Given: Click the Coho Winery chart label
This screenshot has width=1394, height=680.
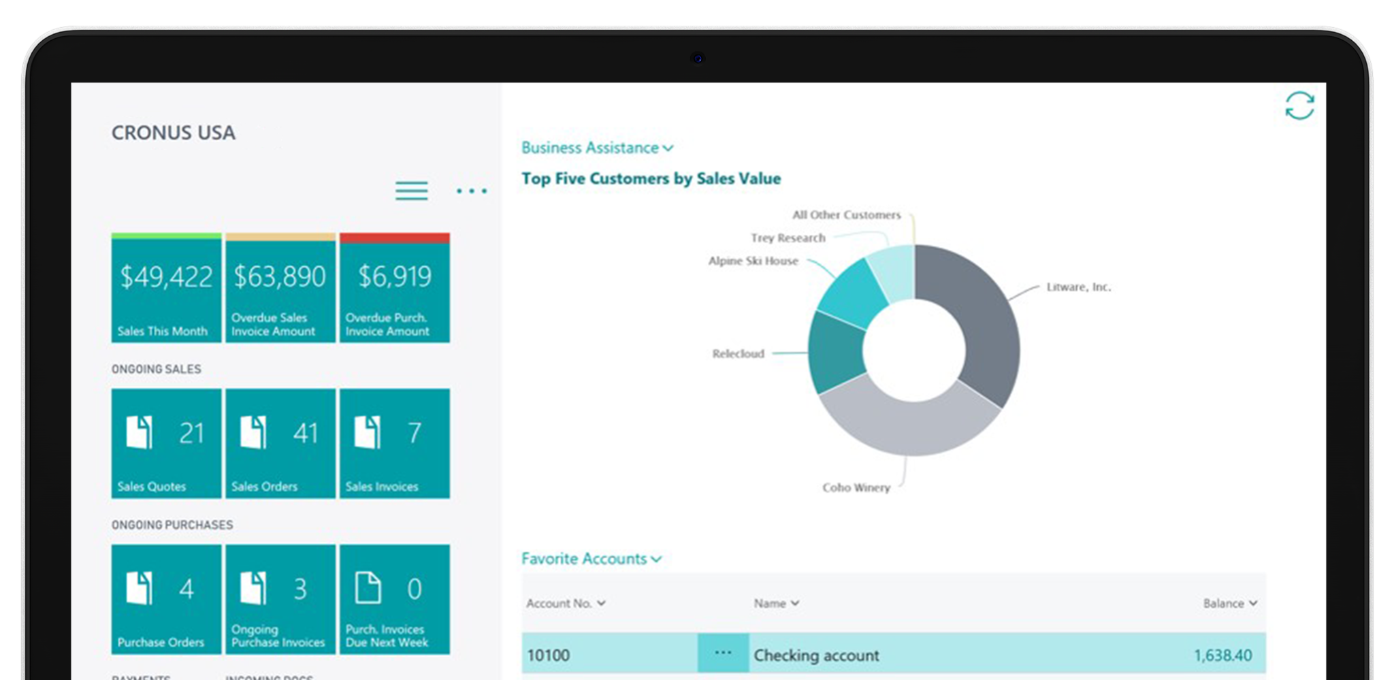Looking at the screenshot, I should 856,487.
